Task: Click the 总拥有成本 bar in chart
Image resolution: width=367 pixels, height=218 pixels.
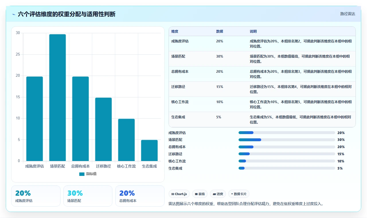Action: coord(81,119)
